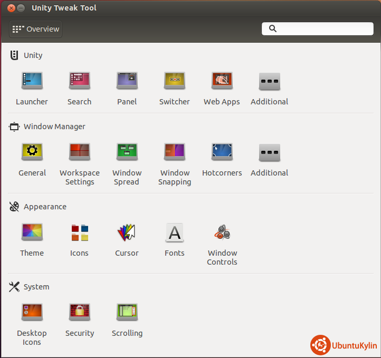Click the Overview button in toolbar
The image size is (381, 358).
(36, 29)
